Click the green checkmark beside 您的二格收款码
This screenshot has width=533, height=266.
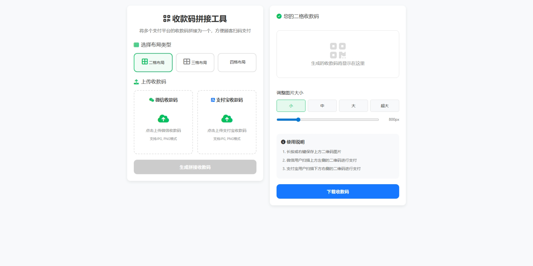click(x=279, y=16)
